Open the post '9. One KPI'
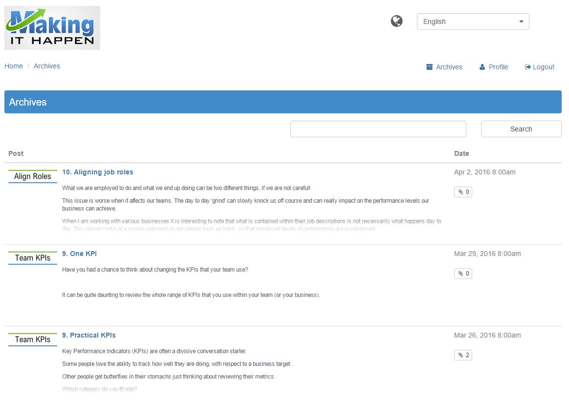This screenshot has width=569, height=405. click(x=79, y=254)
